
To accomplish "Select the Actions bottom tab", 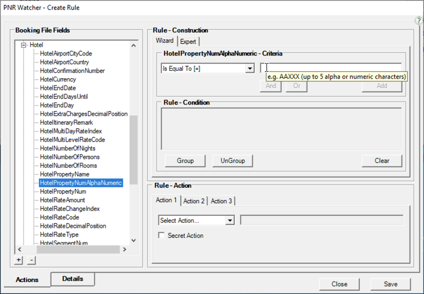I will click(x=27, y=279).
